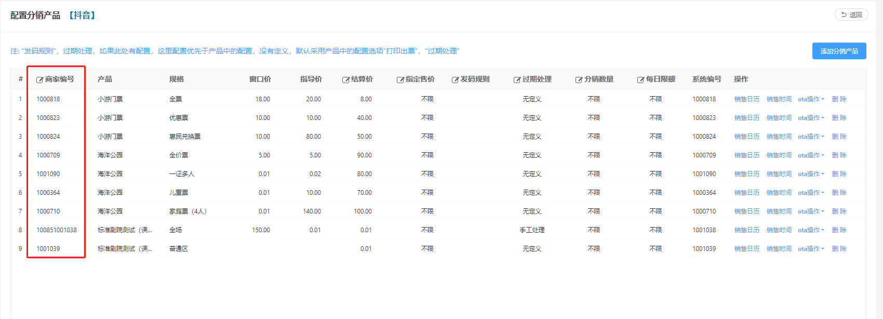
Task: Click edit icon beside 每日限额 header
Action: 640,79
